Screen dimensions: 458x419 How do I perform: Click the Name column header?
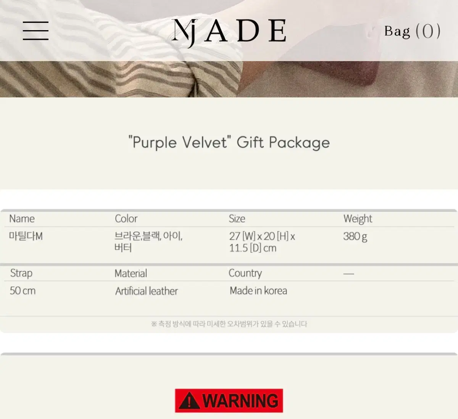click(x=22, y=218)
